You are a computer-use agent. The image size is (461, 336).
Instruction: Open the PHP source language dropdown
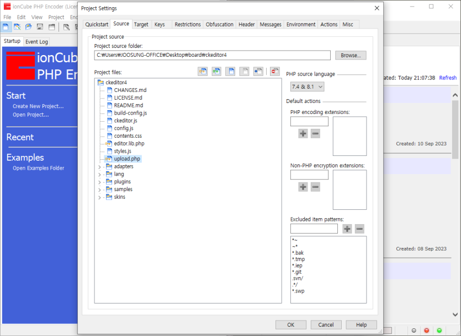point(307,87)
